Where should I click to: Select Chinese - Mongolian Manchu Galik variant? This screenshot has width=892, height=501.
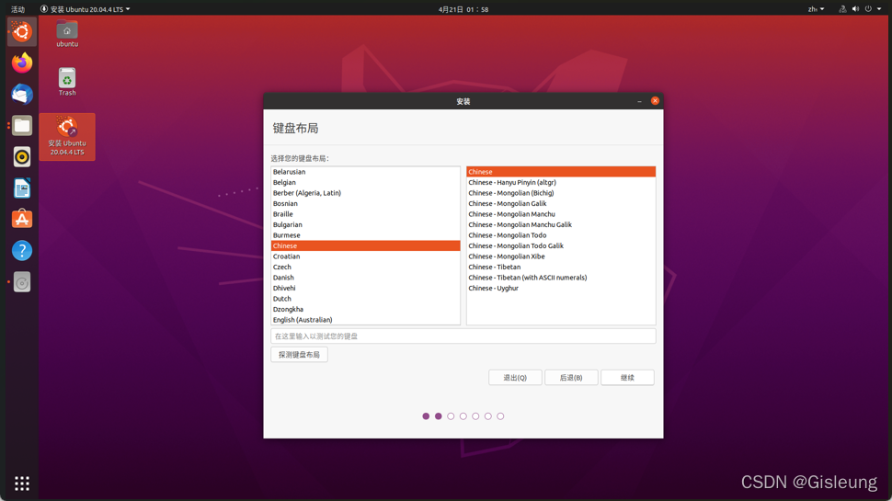click(561, 224)
